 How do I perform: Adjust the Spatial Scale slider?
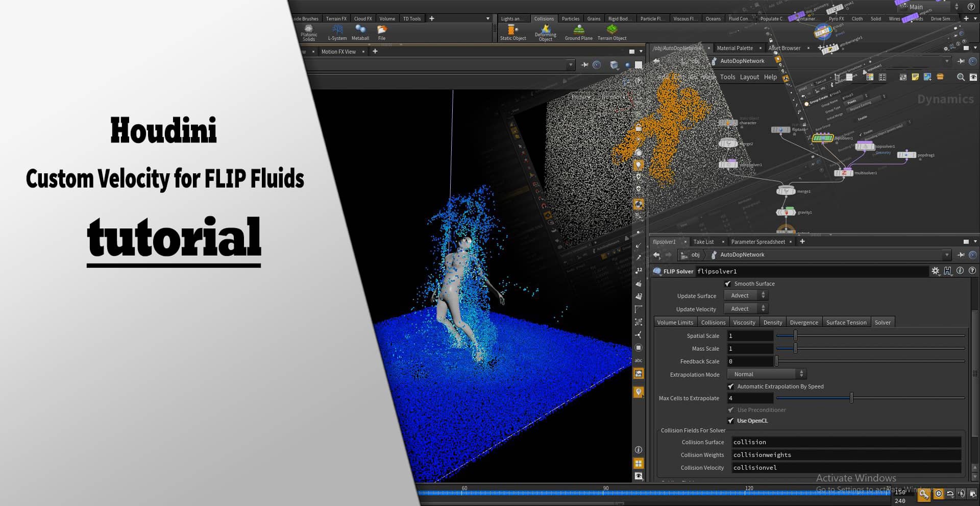(x=870, y=335)
